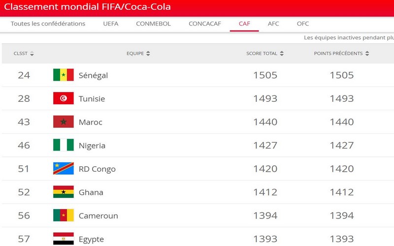Image resolution: width=394 pixels, height=246 pixels.
Task: Open the Maroc team link
Action: (x=91, y=122)
